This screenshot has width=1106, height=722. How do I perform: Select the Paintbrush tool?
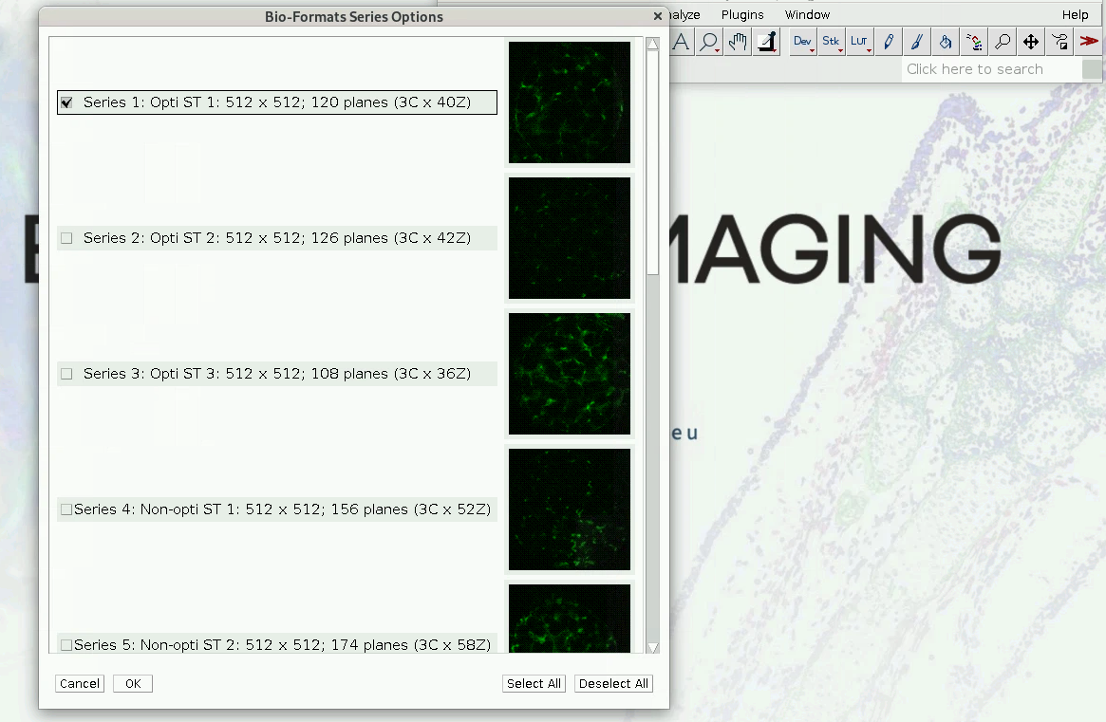click(x=917, y=42)
